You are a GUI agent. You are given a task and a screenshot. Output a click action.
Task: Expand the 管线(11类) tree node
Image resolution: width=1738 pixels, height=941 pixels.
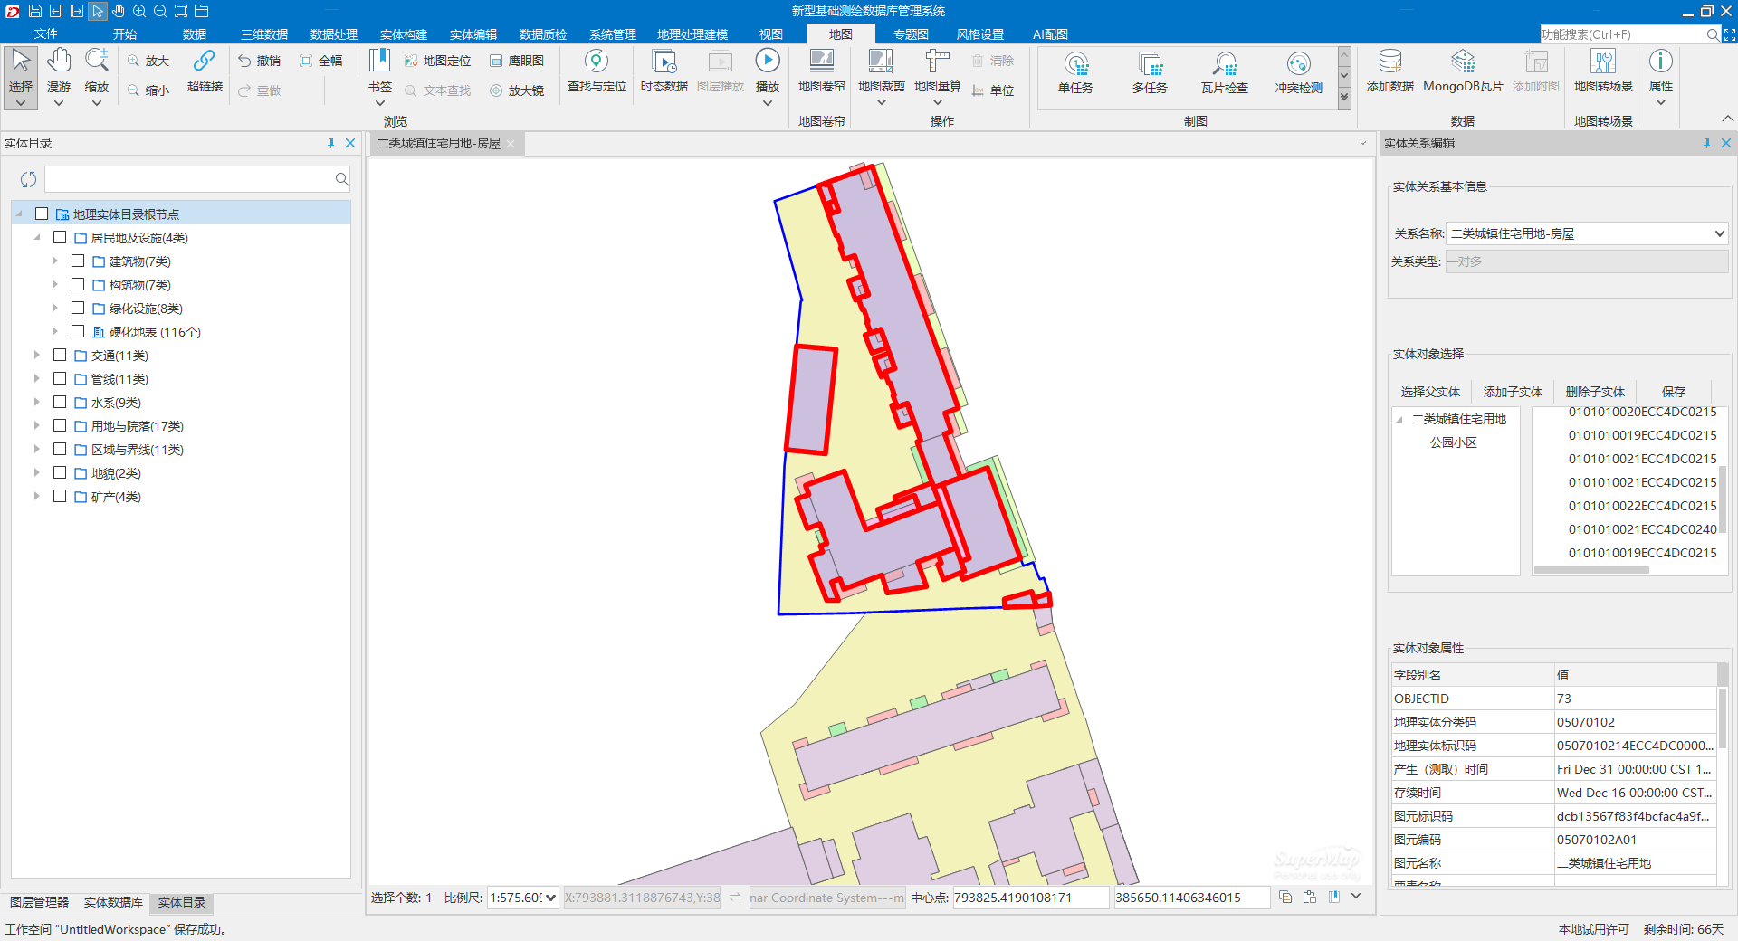pyautogui.click(x=36, y=378)
